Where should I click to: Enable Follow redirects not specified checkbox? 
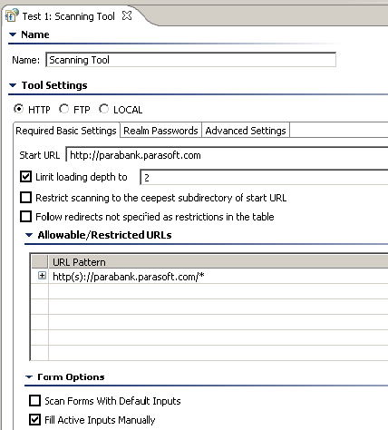[x=25, y=217]
